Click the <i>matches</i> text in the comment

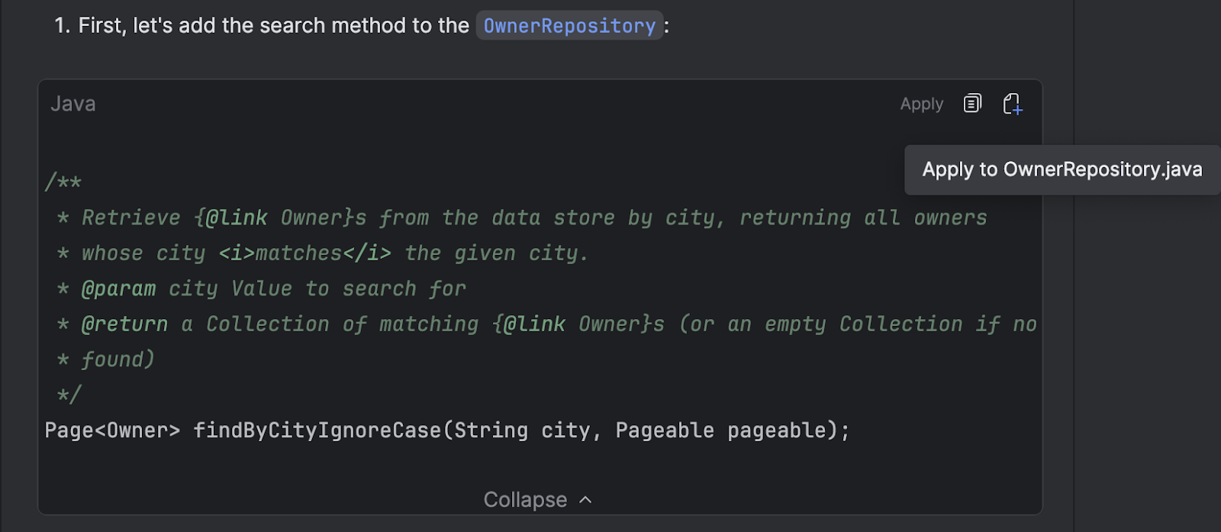pos(304,253)
